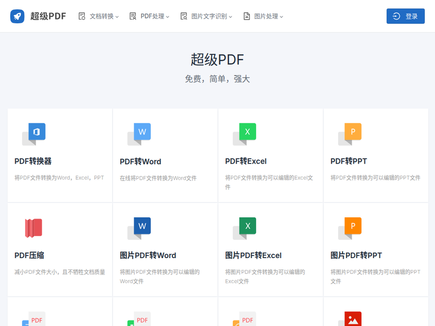Expand the PDF处理 dropdown chevron
Screen dimensions: 435x326
(167, 17)
